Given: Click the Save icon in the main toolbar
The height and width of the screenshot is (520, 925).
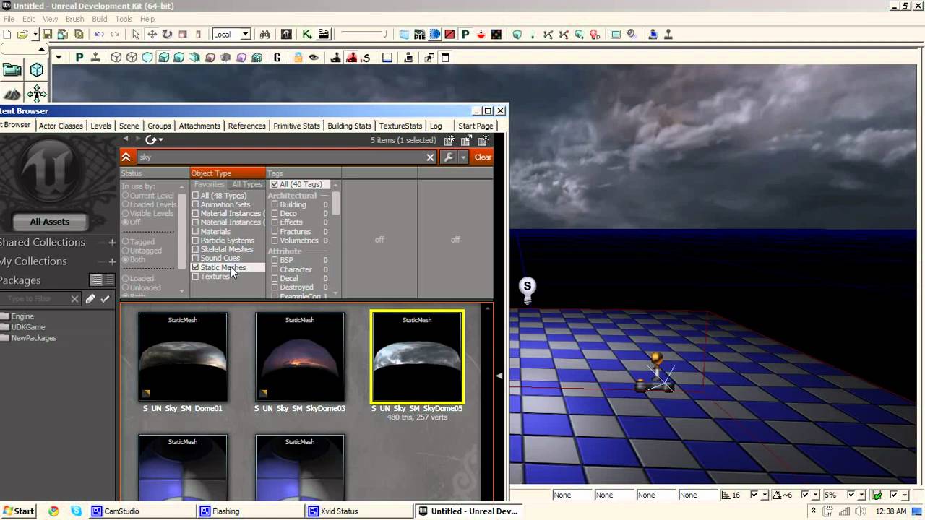Looking at the screenshot, I should point(47,34).
